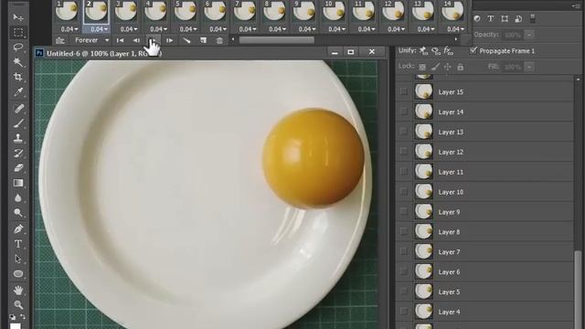Select the Clone Stamp tool
This screenshot has height=329, width=585.
[18, 138]
